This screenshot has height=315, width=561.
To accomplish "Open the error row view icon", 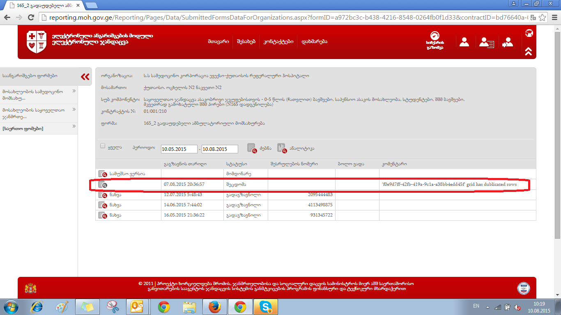I will (102, 185).
